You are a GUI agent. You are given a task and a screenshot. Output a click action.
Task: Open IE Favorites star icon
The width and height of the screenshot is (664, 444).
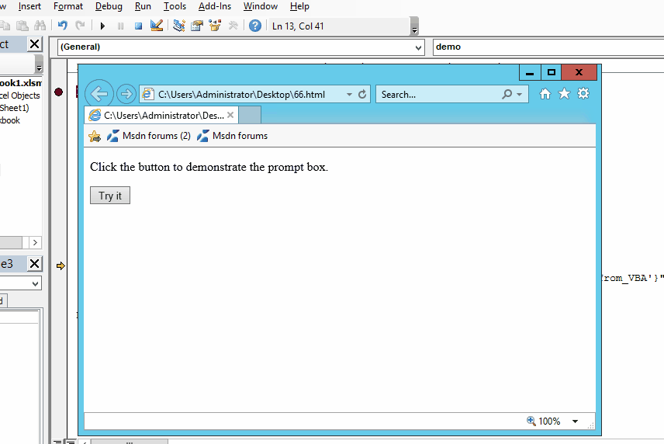pos(564,94)
